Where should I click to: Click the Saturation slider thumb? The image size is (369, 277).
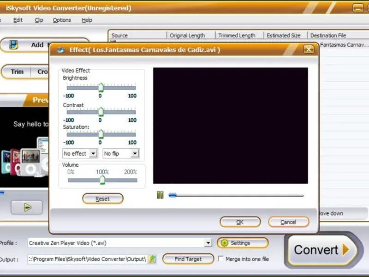tap(101, 134)
